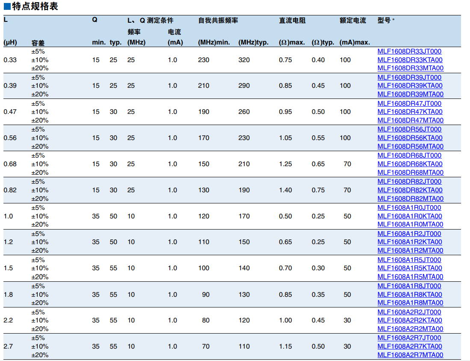Click part number MLF1608A1R2KTA00

pyautogui.click(x=409, y=242)
